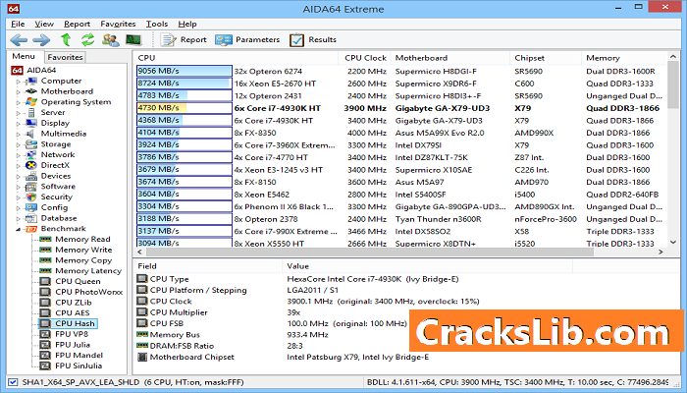Click the Results toolbar button
Viewport: 687px width, 393px height.
[x=313, y=40]
